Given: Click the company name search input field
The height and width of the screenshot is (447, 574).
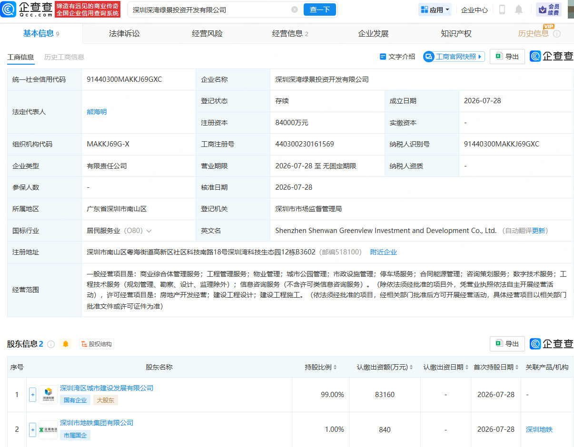Looking at the screenshot, I should 209,10.
